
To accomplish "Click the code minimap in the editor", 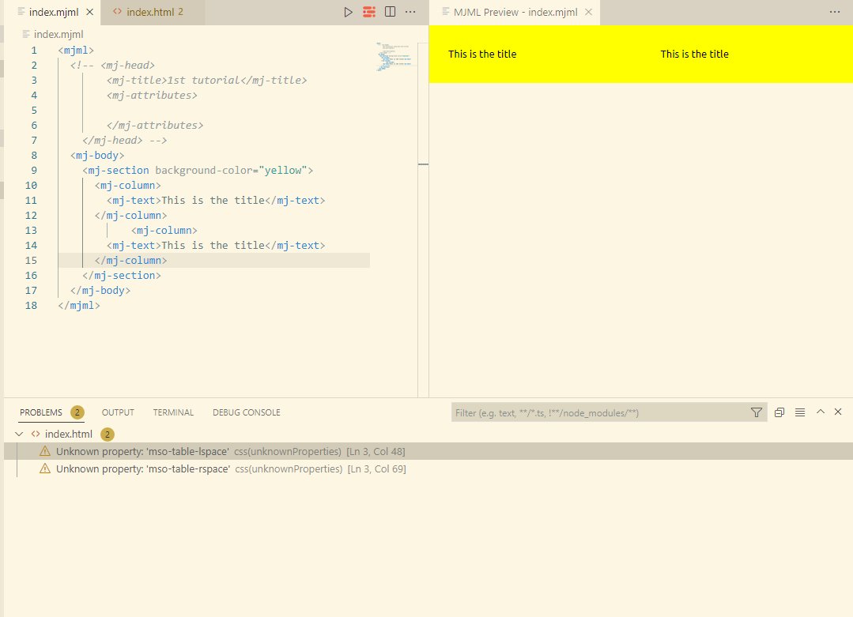I will pyautogui.click(x=394, y=57).
